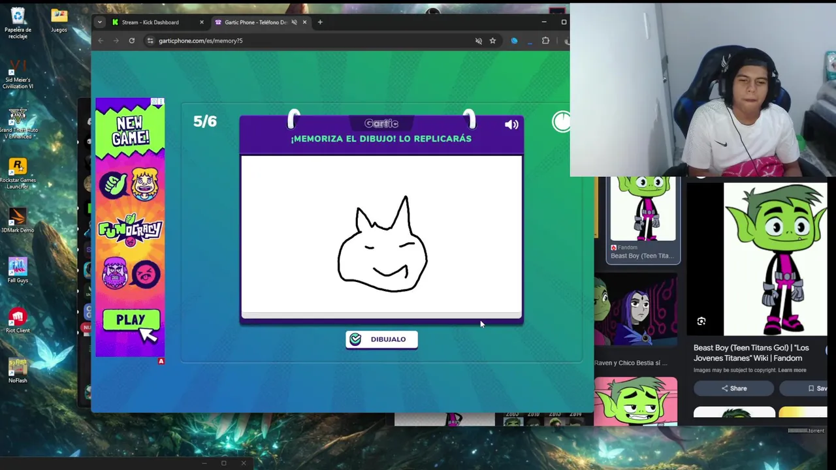Viewport: 836px width, 470px height.
Task: Click PLAY button in Fundcracy ad
Action: (x=131, y=320)
